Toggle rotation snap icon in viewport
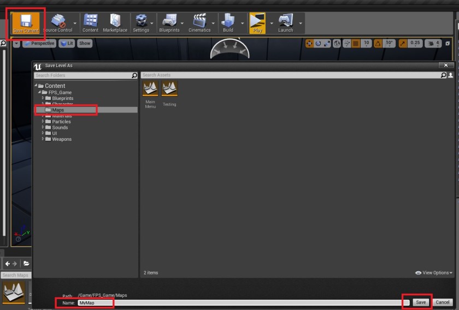The height and width of the screenshot is (310, 459). pyautogui.click(x=377, y=43)
